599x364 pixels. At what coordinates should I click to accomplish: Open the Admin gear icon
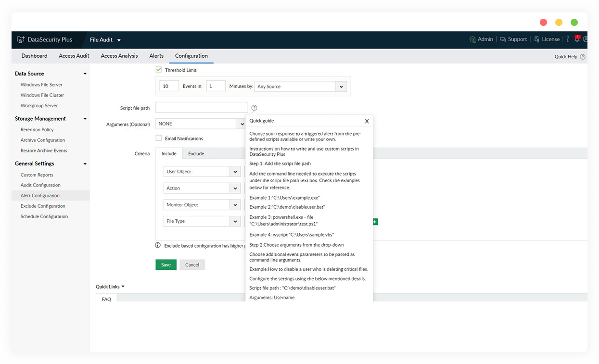472,39
